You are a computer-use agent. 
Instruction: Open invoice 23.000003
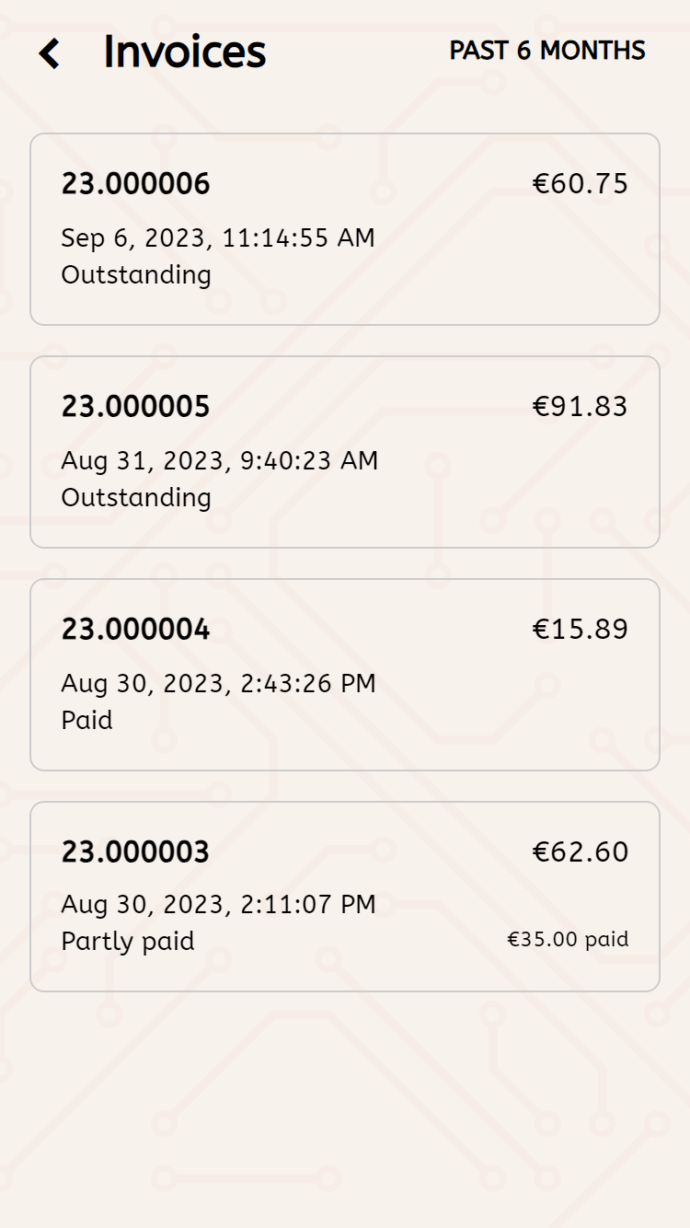136,852
